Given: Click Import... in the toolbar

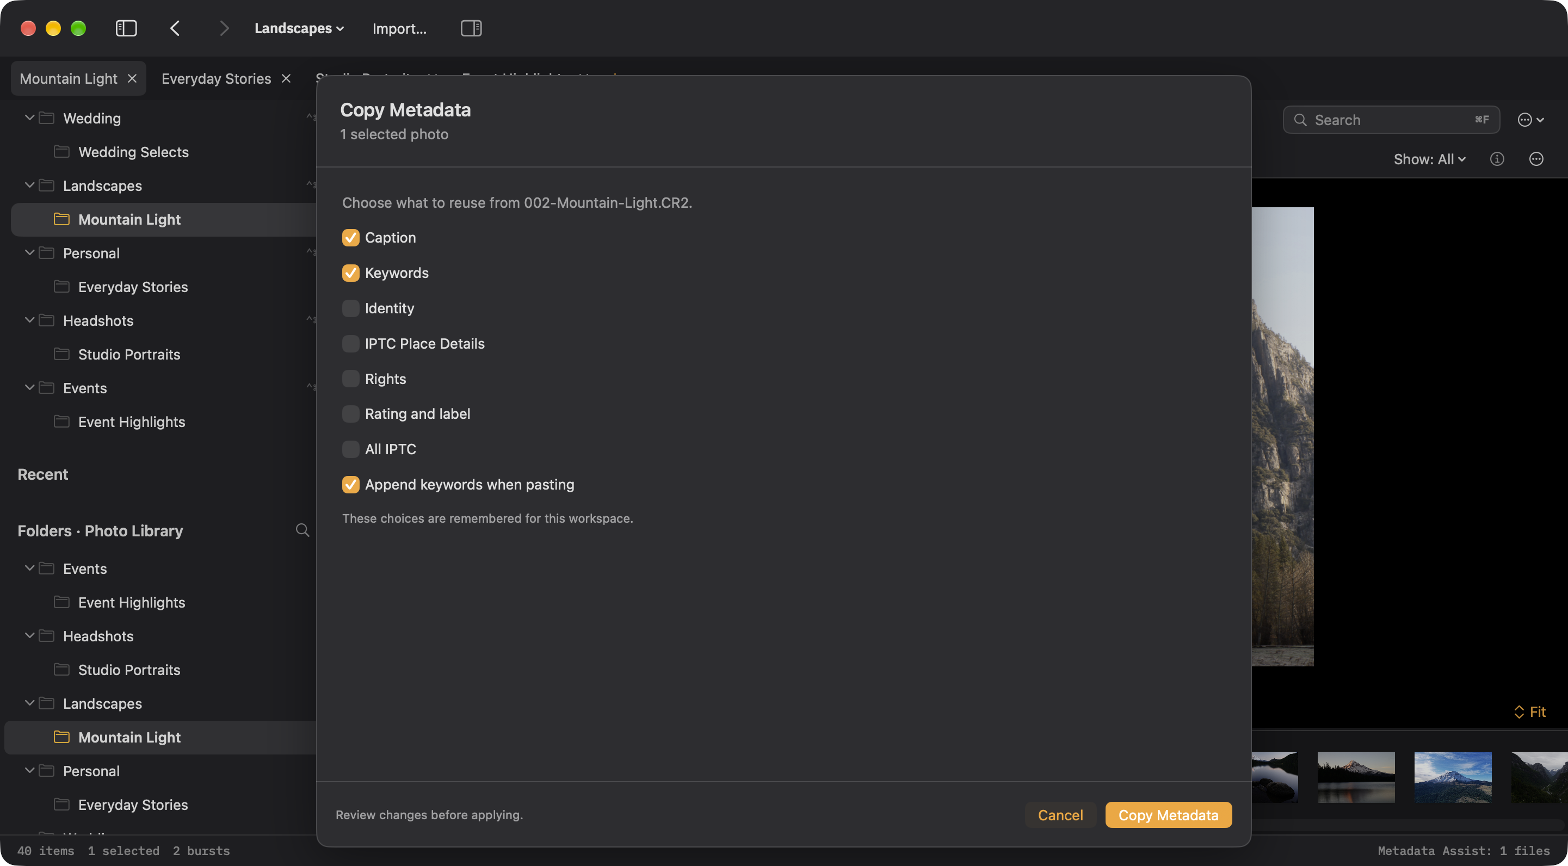Looking at the screenshot, I should 399,28.
